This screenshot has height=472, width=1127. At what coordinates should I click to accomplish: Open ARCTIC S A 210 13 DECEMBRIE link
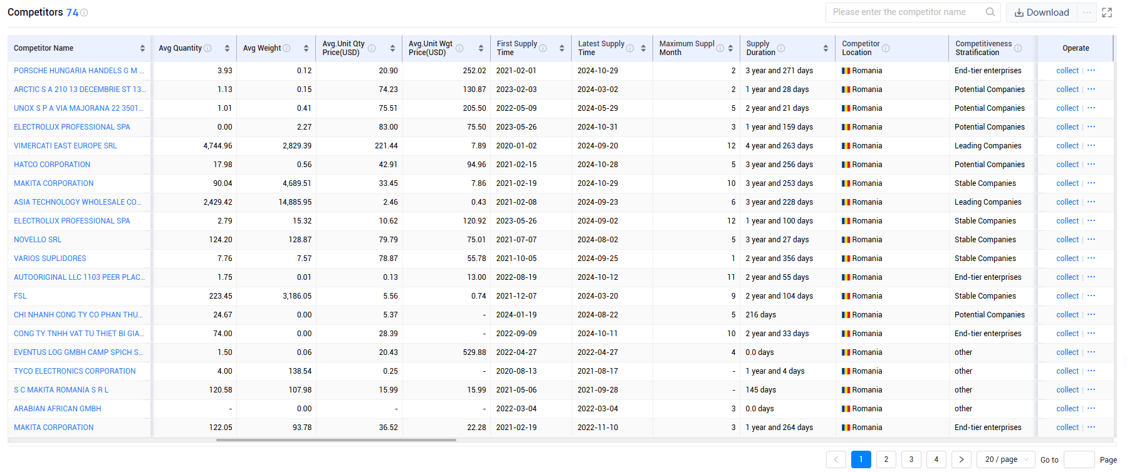pyautogui.click(x=80, y=90)
